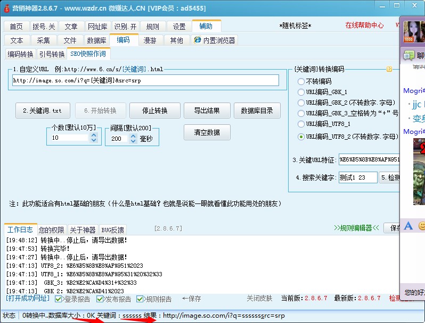Click the 数据库目录 button
Viewport: 425px width, 323px height.
[257, 110]
